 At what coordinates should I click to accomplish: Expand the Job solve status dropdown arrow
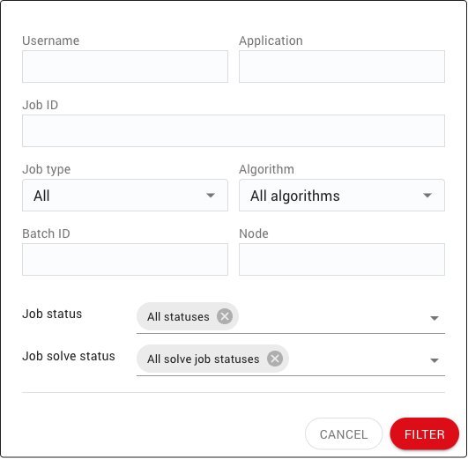click(435, 360)
